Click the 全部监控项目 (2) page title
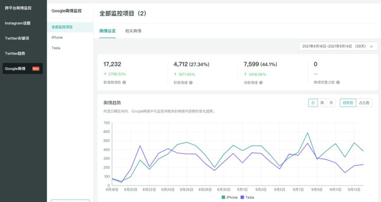Screen dimensions: 381x202 click(123, 13)
